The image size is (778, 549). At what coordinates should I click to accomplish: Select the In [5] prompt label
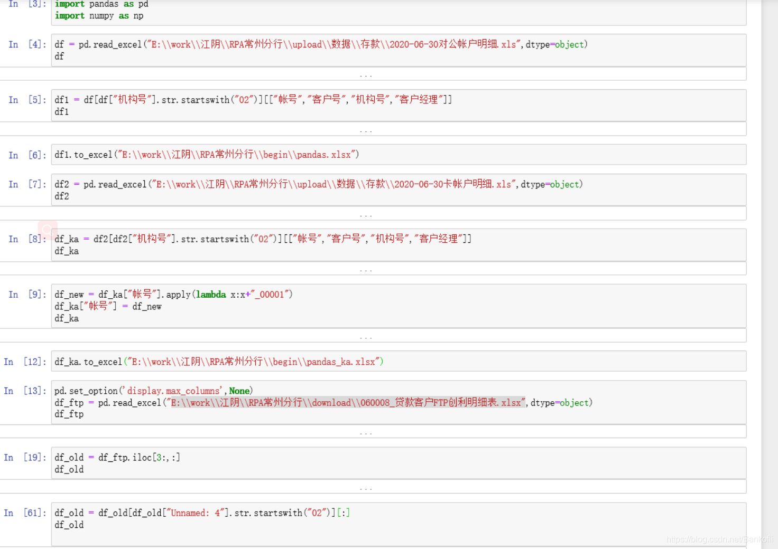[27, 100]
